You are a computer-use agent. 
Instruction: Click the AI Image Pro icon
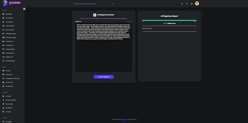click(x=3, y=45)
